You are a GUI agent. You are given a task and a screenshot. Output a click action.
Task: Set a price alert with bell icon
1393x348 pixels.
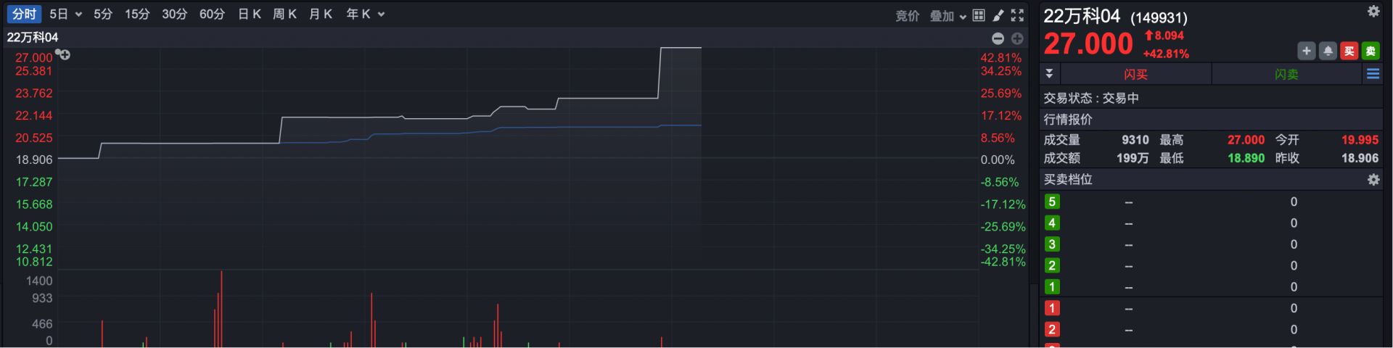tap(1328, 51)
